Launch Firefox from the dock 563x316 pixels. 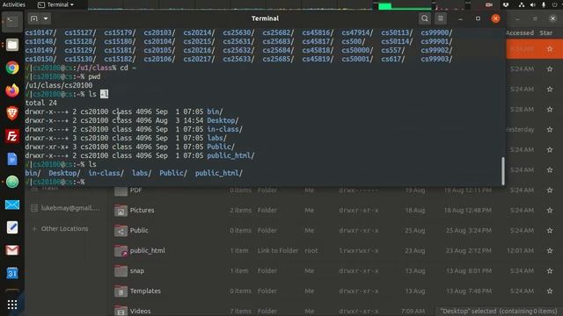click(12, 90)
